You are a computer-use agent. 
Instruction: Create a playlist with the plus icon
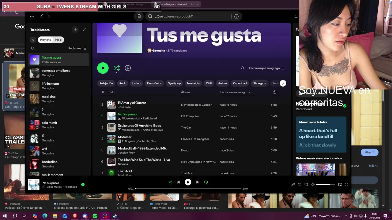click(x=75, y=30)
